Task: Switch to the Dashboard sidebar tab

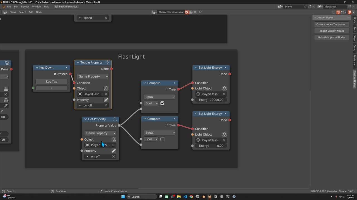Action: pyautogui.click(x=354, y=61)
